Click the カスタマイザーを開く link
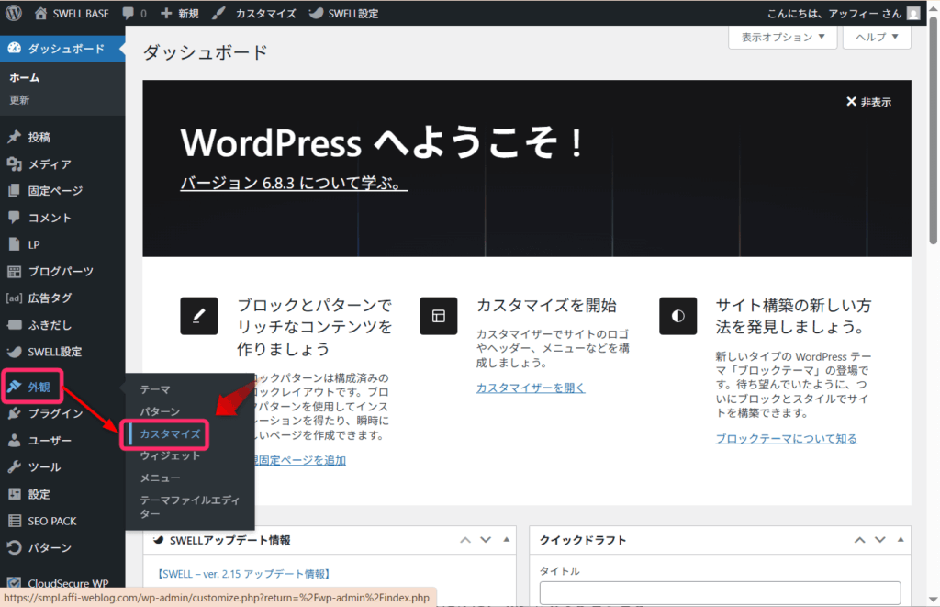 (530, 388)
